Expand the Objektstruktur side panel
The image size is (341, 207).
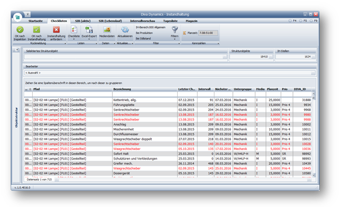click(17, 50)
